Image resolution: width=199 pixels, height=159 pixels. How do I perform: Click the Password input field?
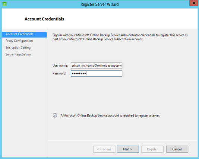(x=97, y=73)
